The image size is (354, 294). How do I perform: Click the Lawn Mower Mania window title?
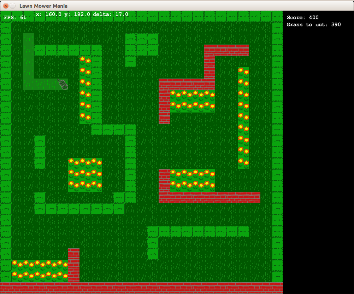click(x=43, y=6)
